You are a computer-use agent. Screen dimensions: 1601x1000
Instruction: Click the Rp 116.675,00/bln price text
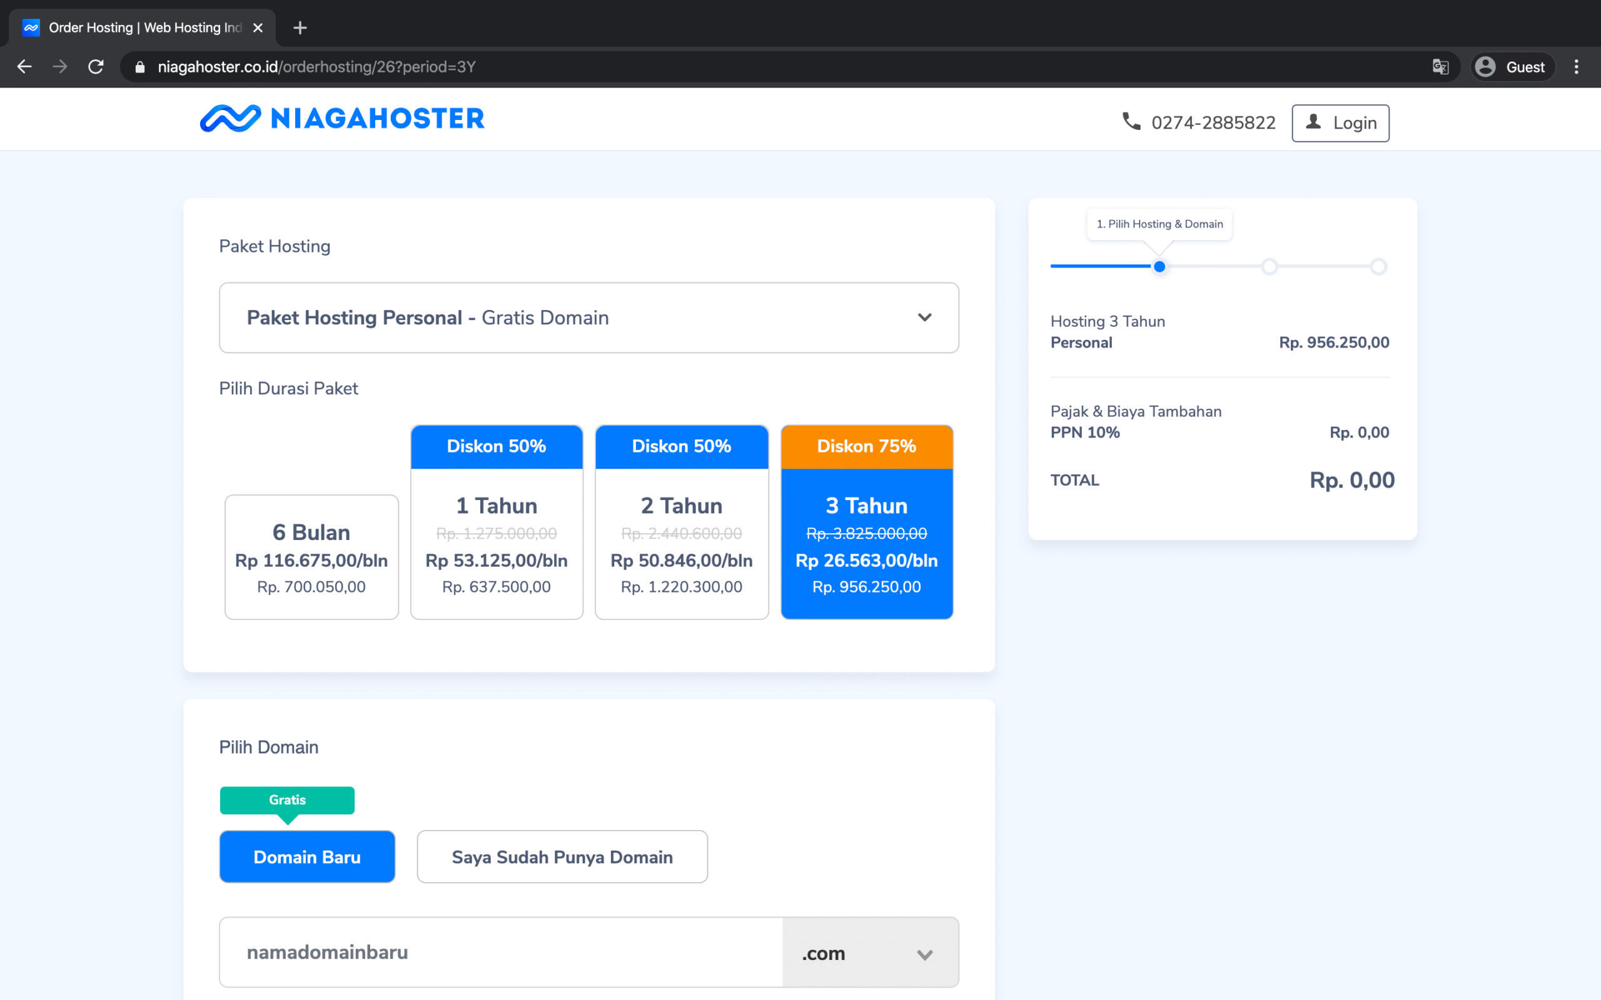click(x=311, y=561)
